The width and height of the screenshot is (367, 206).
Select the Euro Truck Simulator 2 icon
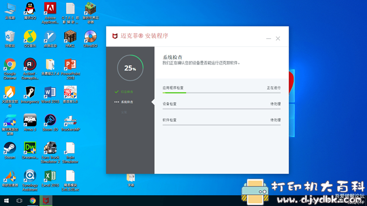pyautogui.click(x=50, y=153)
